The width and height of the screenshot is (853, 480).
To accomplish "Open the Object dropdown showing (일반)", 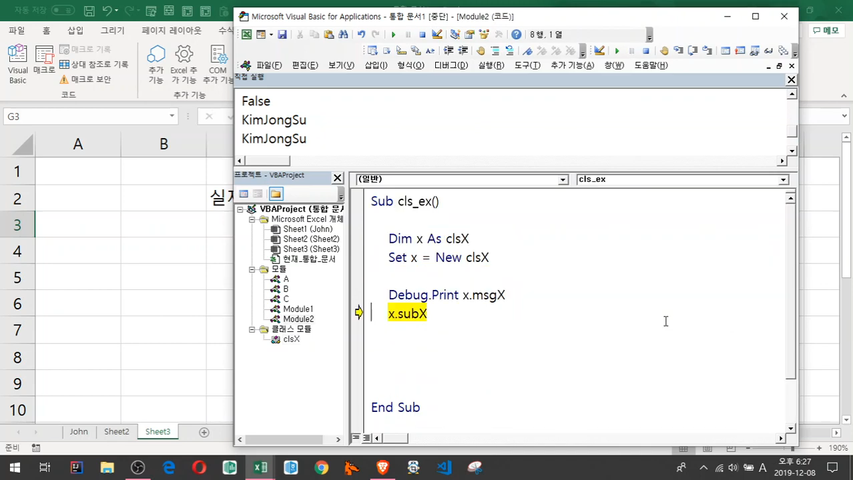I will click(563, 180).
